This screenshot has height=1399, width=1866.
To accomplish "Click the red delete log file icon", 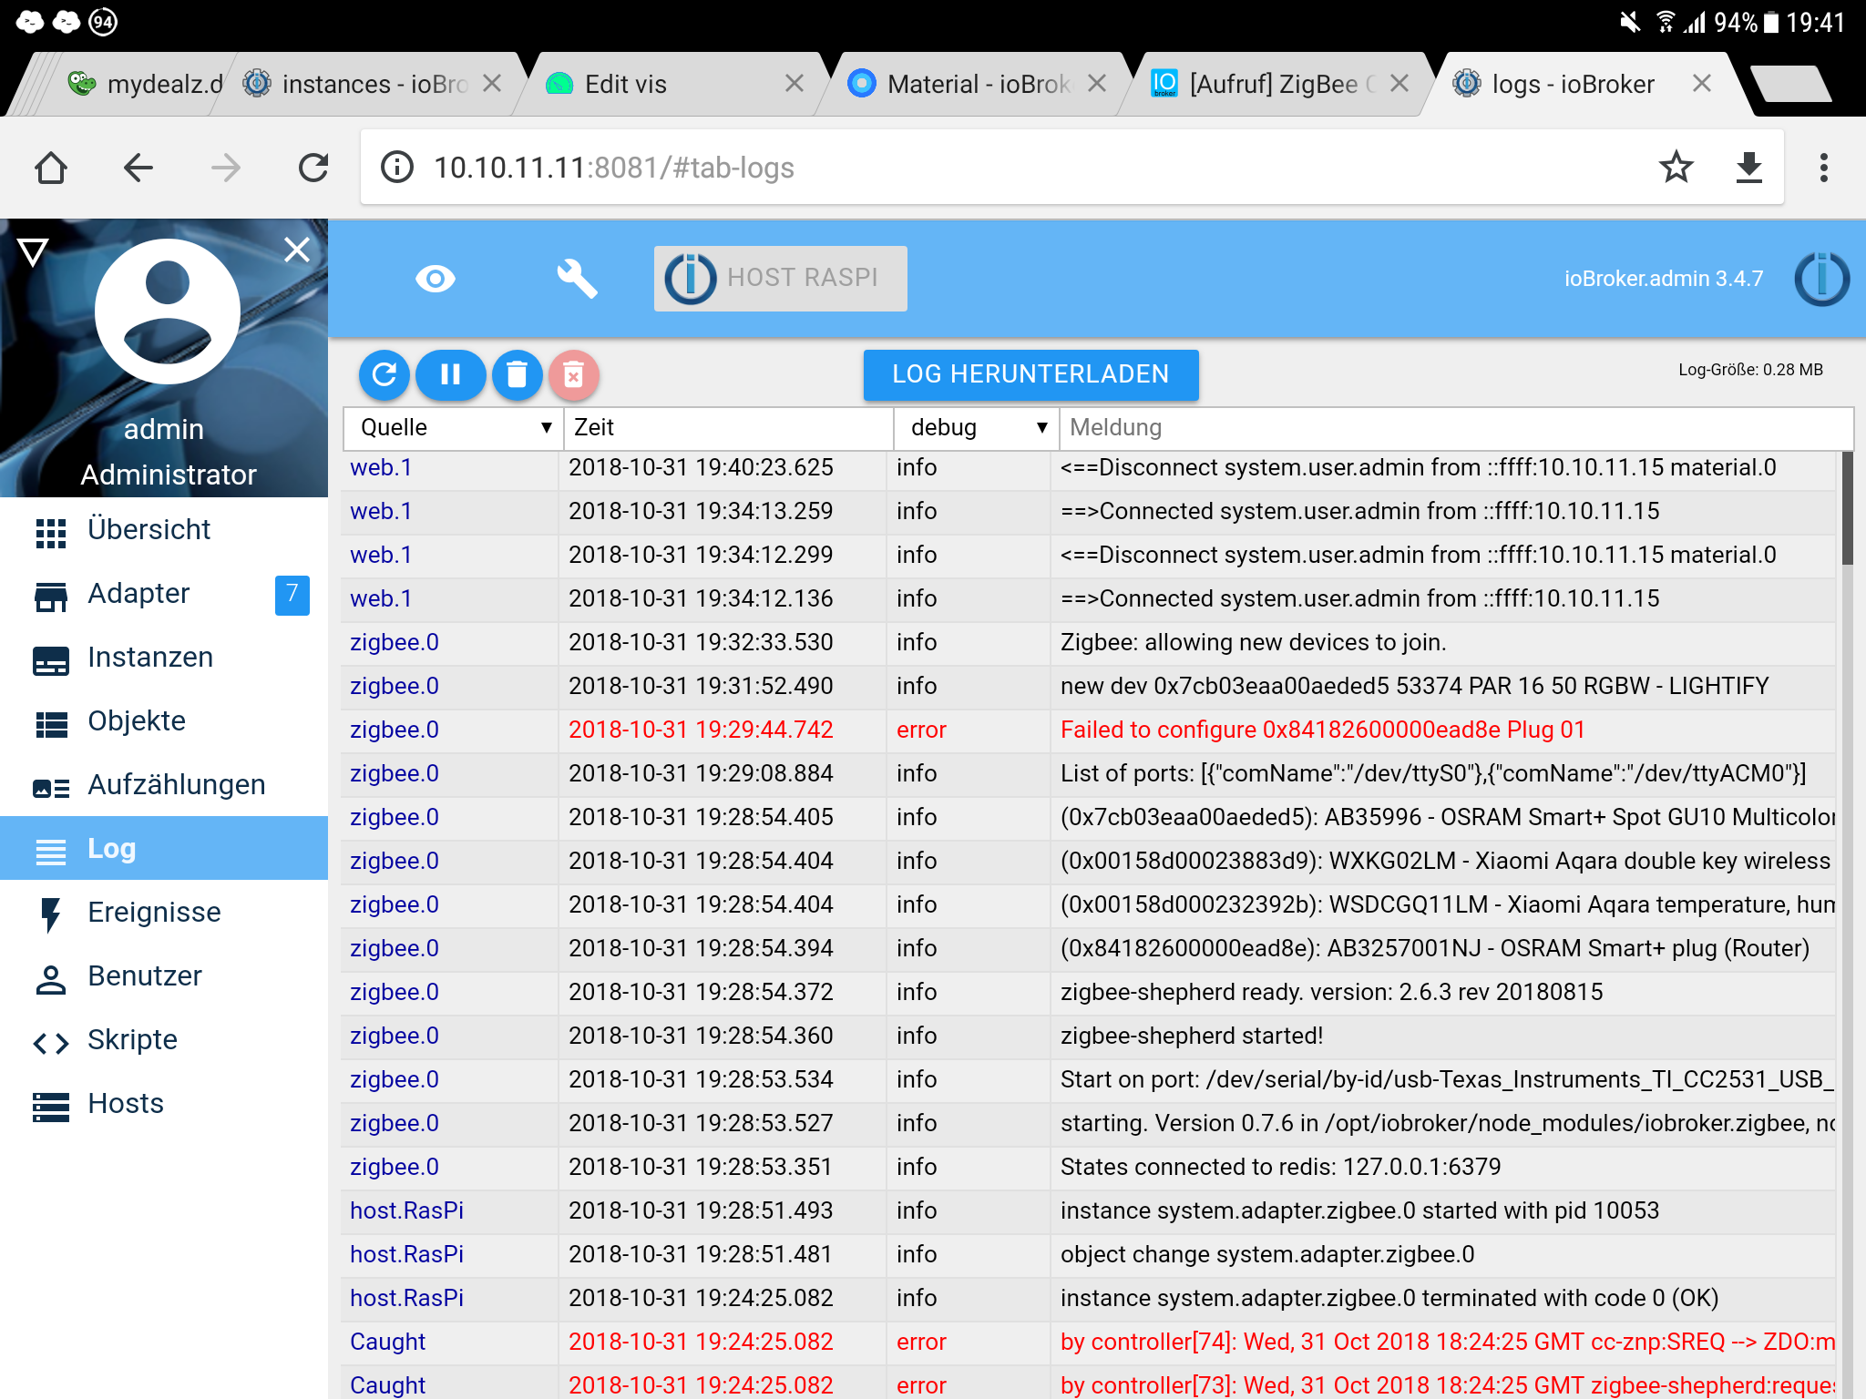I will tap(573, 374).
